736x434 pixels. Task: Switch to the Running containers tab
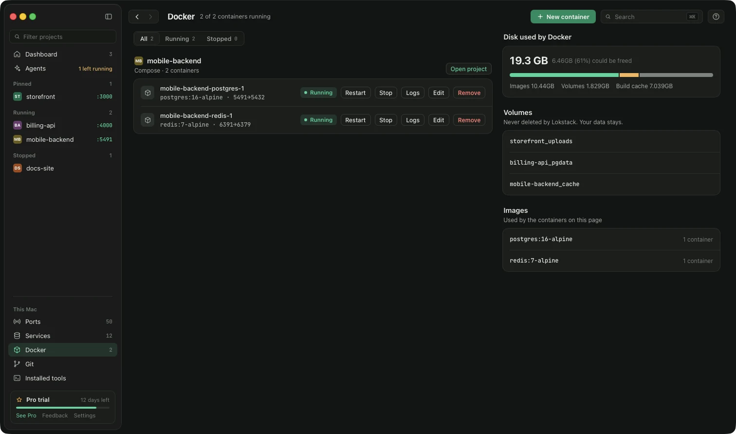click(x=180, y=39)
